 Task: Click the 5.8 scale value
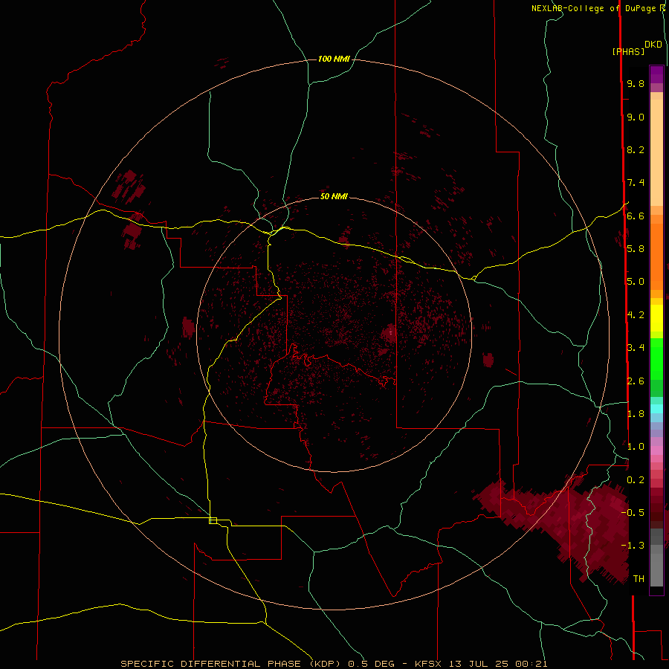[x=636, y=248]
